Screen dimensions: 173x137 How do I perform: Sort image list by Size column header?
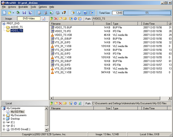point(102,24)
